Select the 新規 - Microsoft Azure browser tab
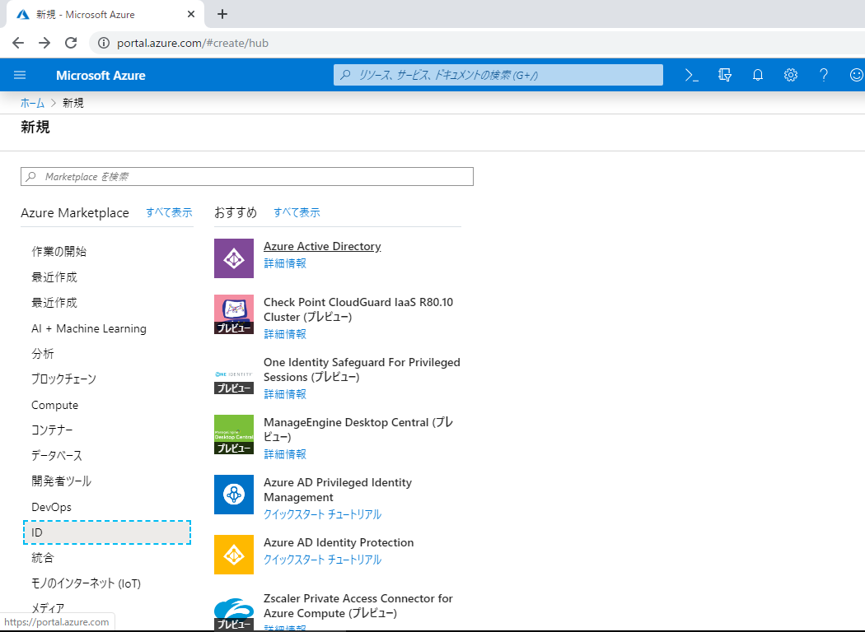Screen dimensions: 865x632 pos(105,14)
